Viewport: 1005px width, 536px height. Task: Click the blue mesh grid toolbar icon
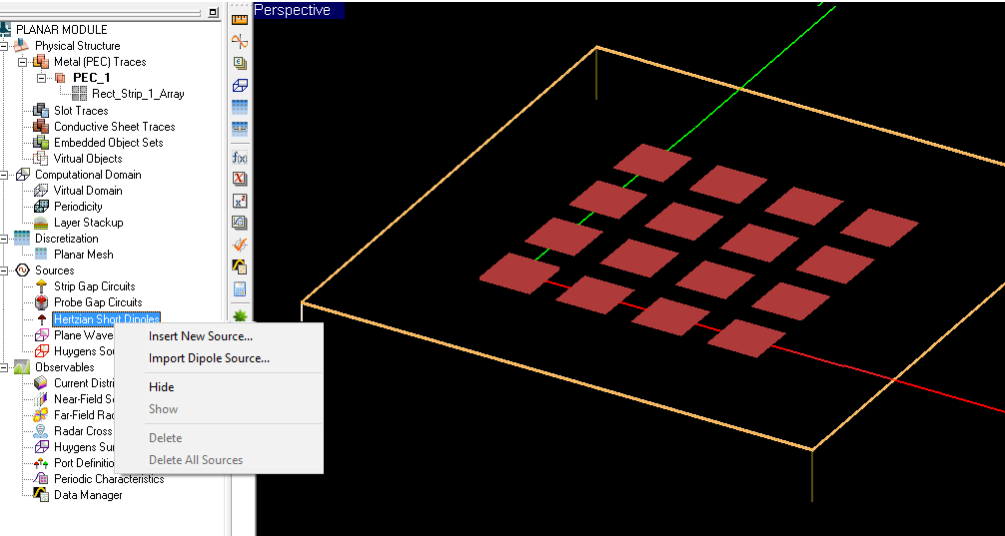click(240, 107)
